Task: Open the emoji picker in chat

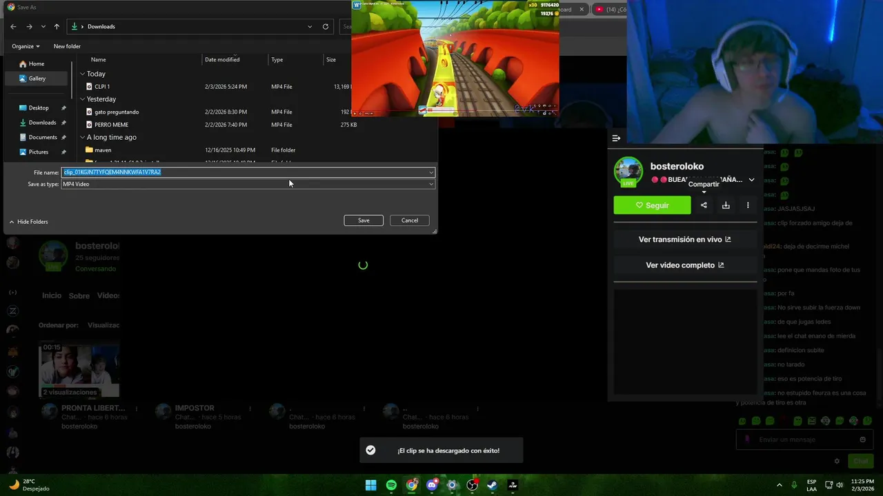Action: click(862, 440)
